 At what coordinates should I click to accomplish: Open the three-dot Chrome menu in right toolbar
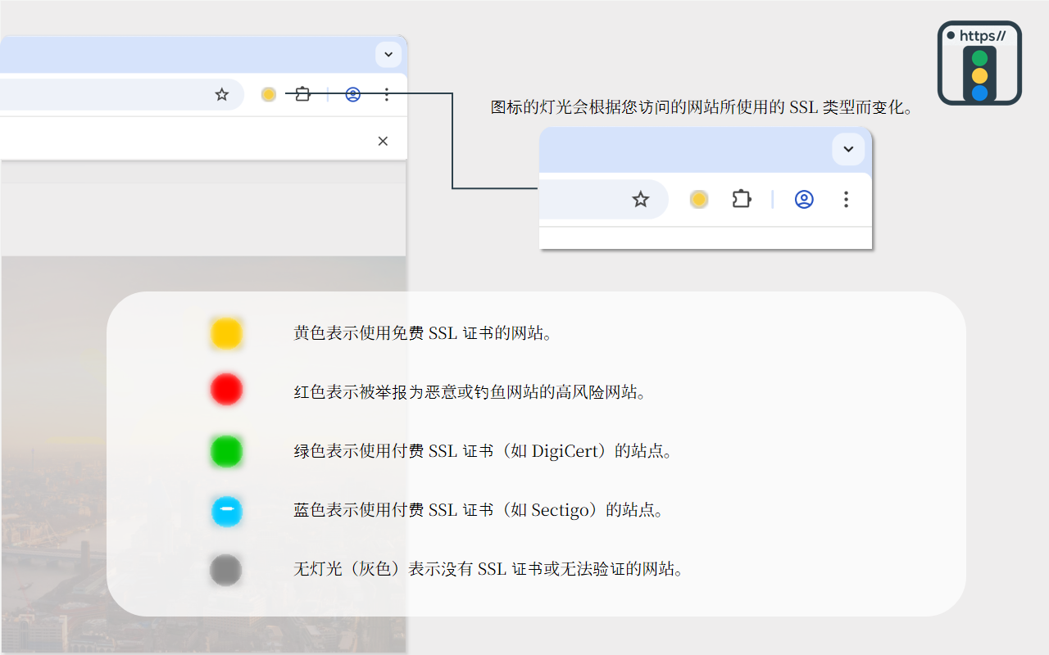click(x=846, y=199)
